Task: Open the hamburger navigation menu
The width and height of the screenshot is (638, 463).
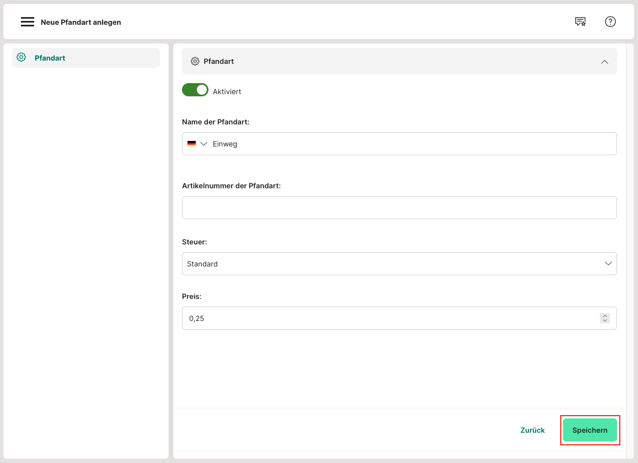Action: pos(28,22)
